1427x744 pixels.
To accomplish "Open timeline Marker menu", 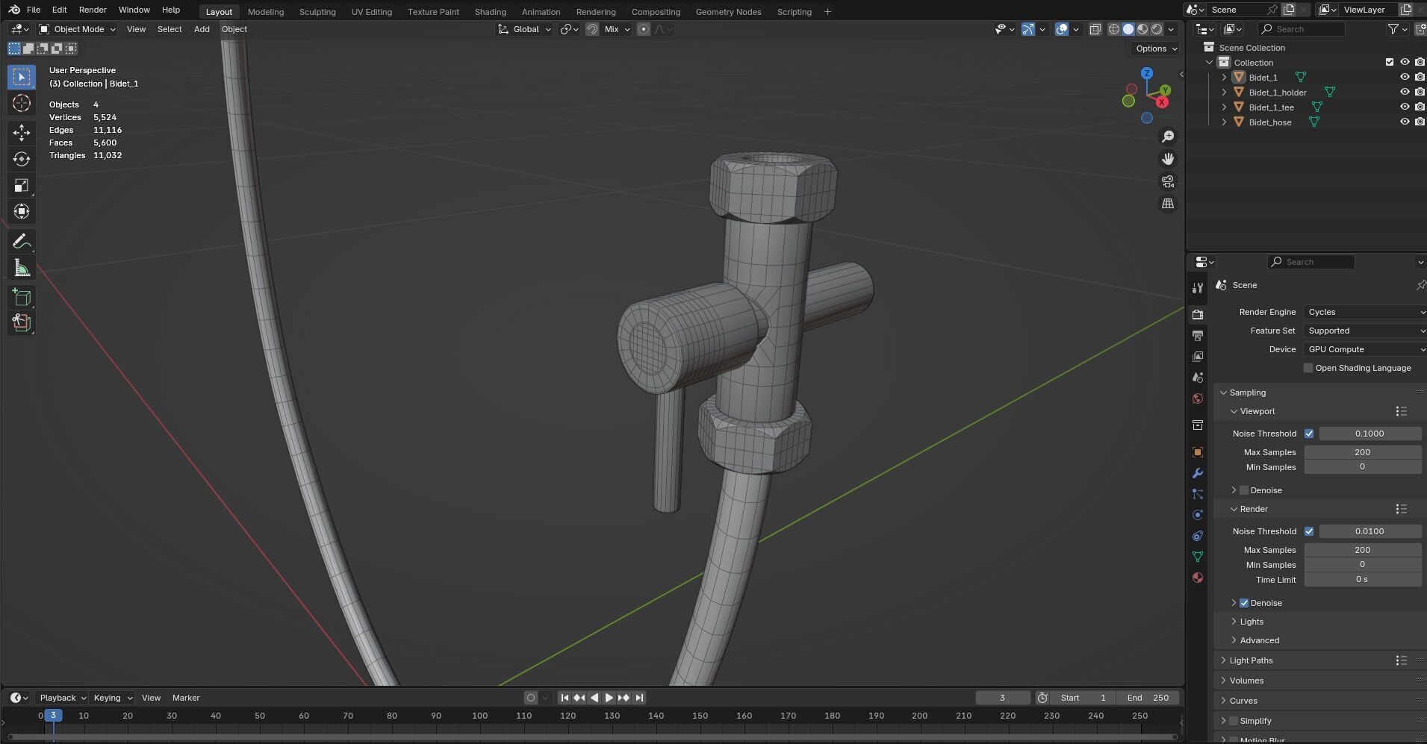I will pyautogui.click(x=186, y=698).
